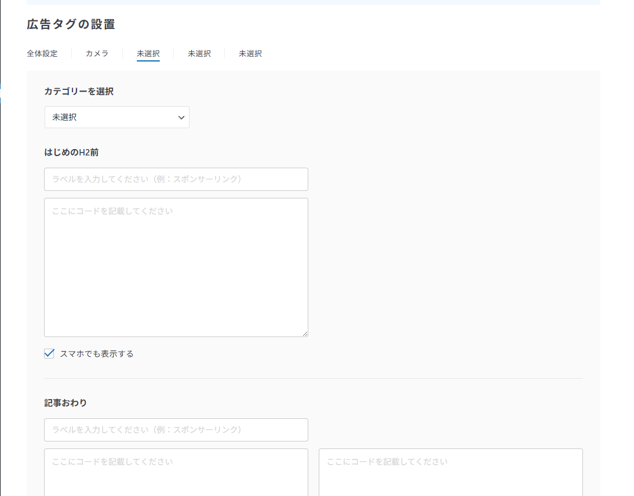Select the underlined active 未選択 tab

click(x=148, y=53)
